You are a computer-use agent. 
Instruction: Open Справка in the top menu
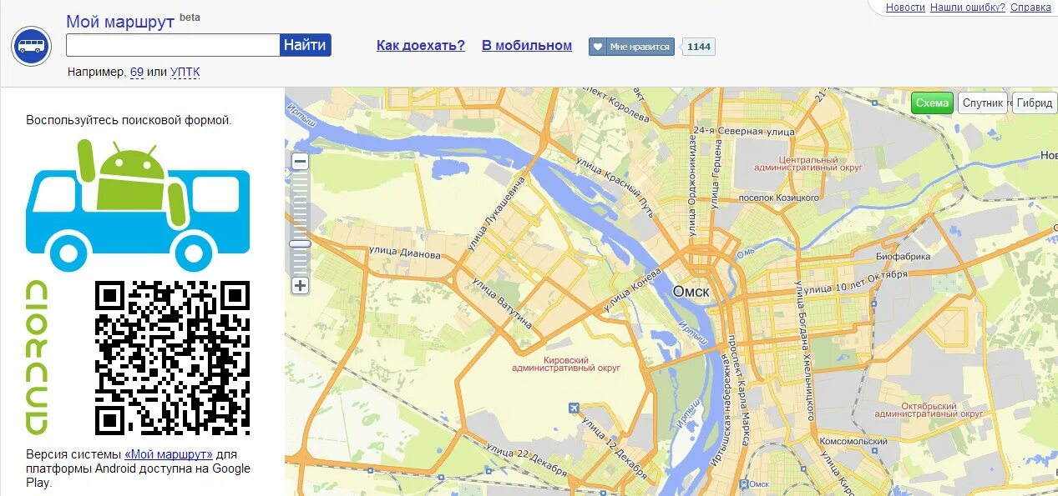(1030, 8)
